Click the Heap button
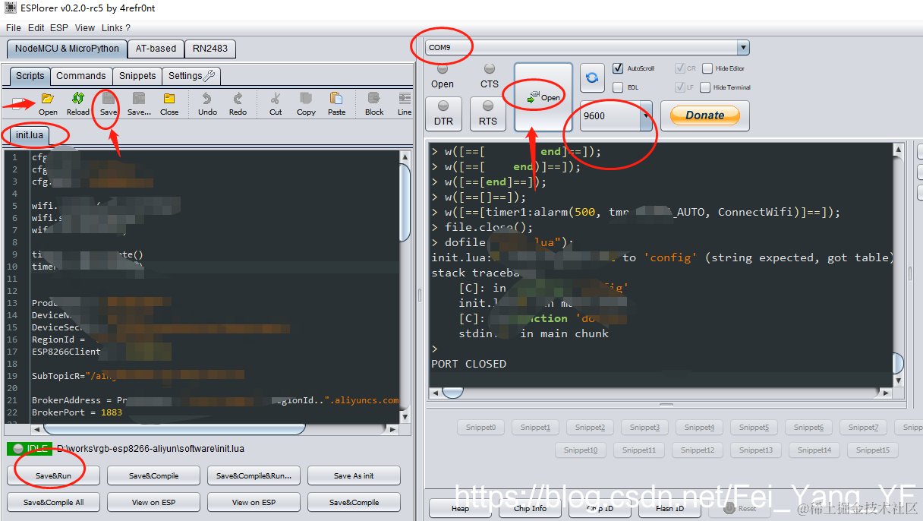The image size is (923, 521). (460, 509)
